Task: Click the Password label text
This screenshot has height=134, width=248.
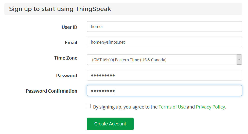Action: click(x=67, y=75)
